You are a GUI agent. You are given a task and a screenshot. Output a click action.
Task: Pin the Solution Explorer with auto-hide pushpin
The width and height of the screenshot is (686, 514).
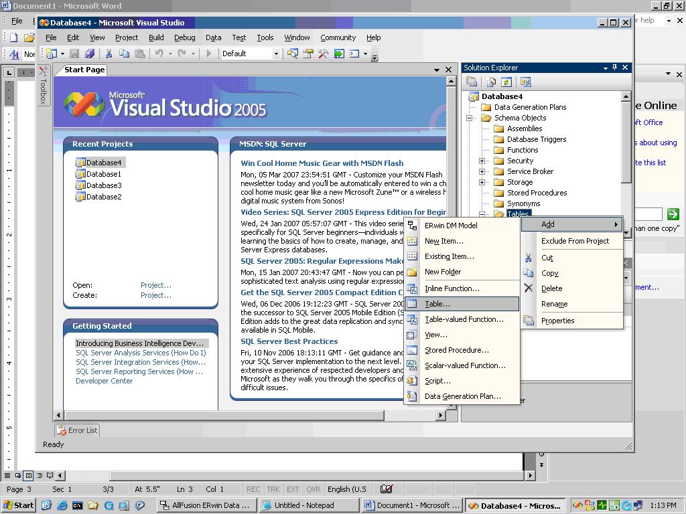pyautogui.click(x=615, y=68)
